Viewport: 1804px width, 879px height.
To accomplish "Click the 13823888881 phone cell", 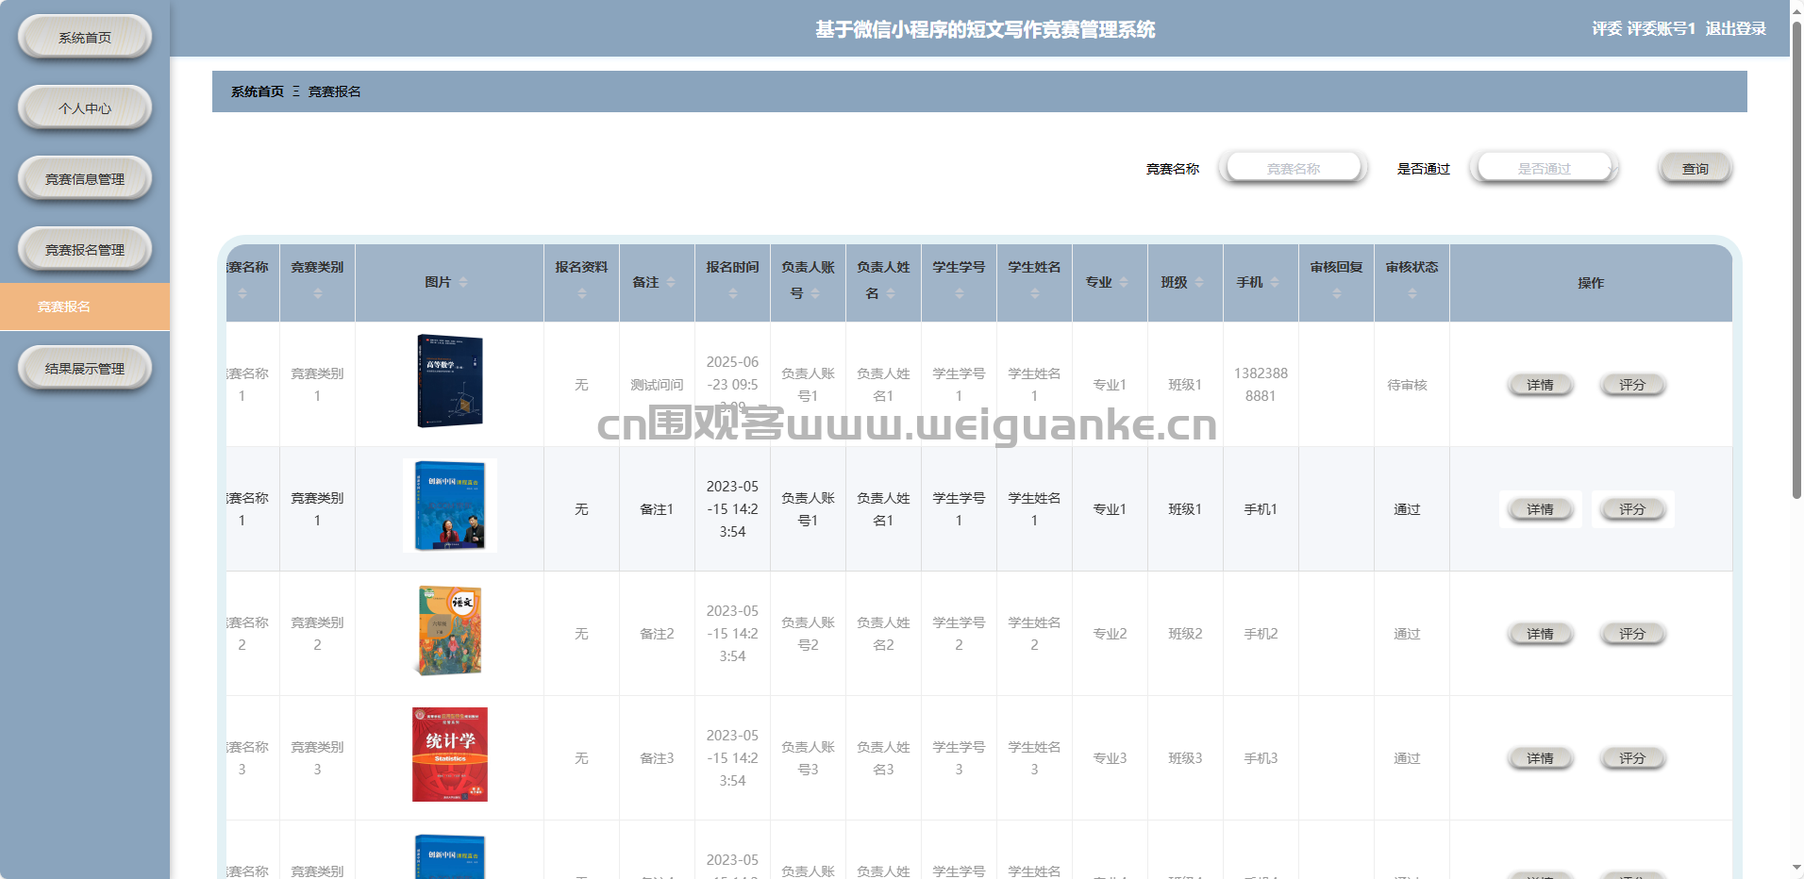I will point(1261,385).
